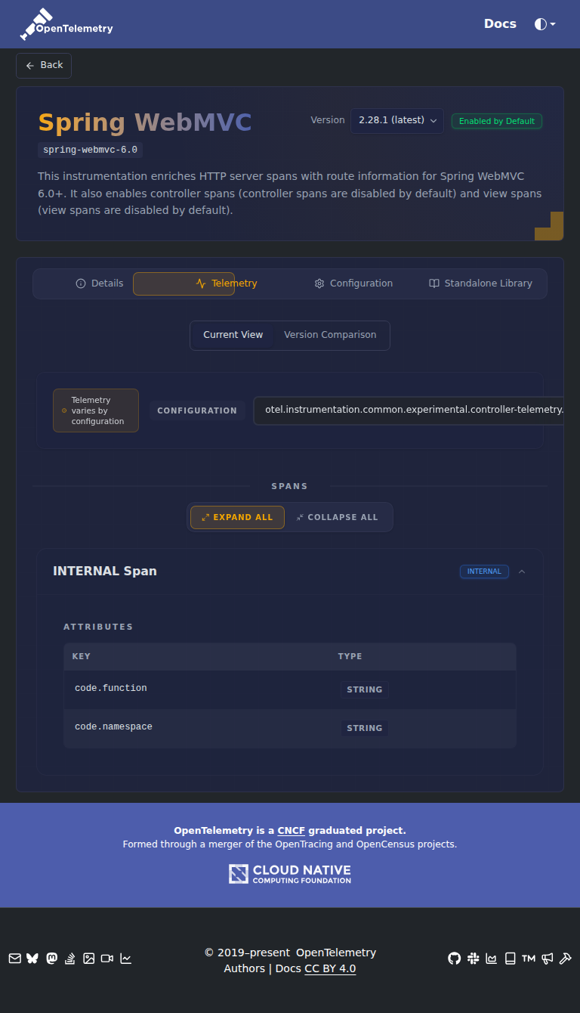
Task: Click the OpenTelemetry logo in header
Action: (x=66, y=24)
